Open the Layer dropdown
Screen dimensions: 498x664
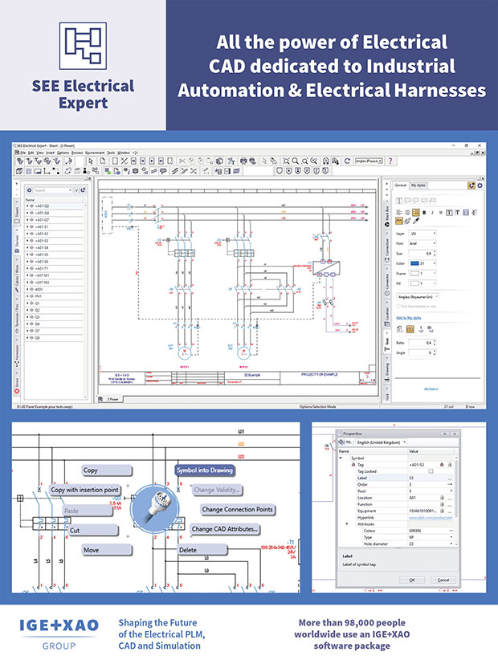(x=422, y=234)
